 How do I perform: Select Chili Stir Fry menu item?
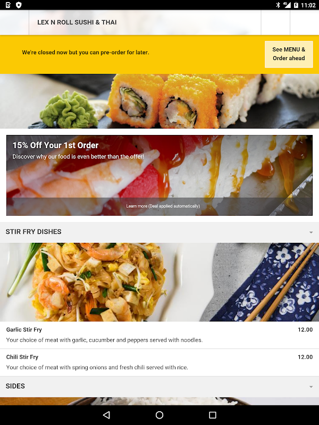159,362
